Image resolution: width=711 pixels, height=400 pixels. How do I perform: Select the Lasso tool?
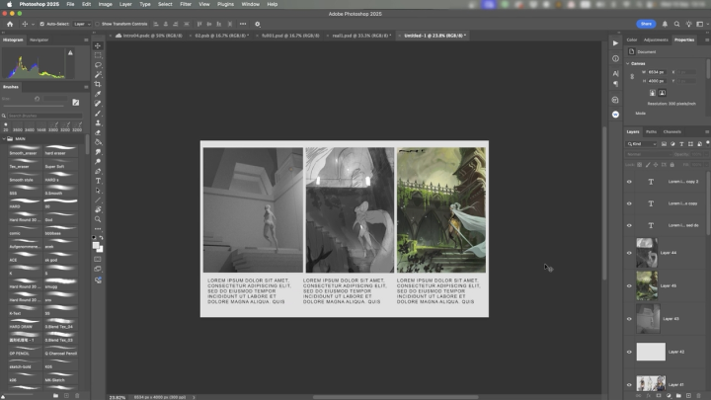click(x=98, y=66)
